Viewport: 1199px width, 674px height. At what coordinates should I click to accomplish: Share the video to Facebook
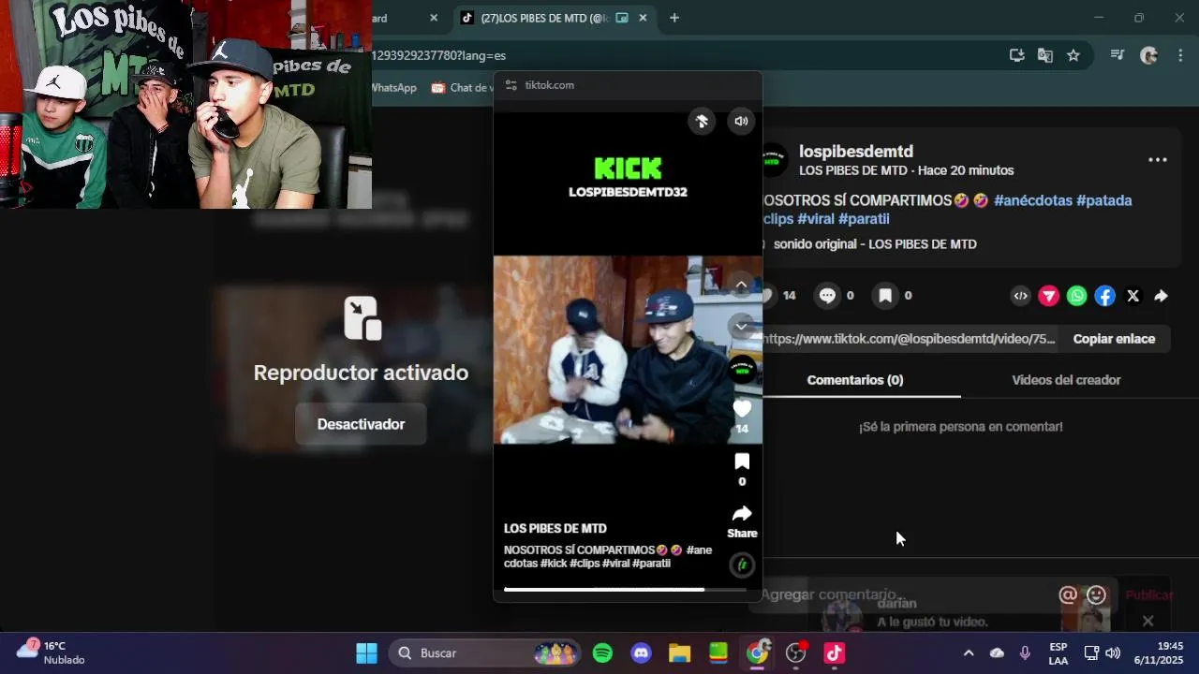(1105, 296)
